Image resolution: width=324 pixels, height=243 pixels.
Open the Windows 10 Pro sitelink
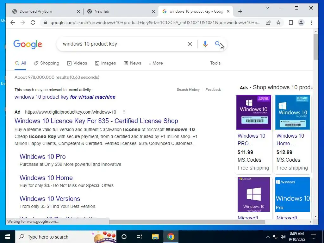click(x=43, y=157)
